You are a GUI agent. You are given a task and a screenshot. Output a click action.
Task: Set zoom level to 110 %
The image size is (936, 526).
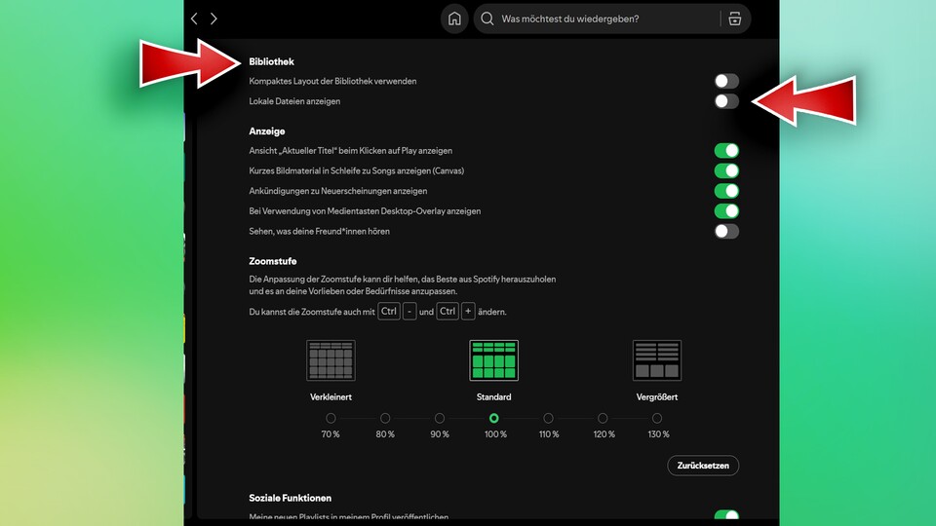point(548,418)
